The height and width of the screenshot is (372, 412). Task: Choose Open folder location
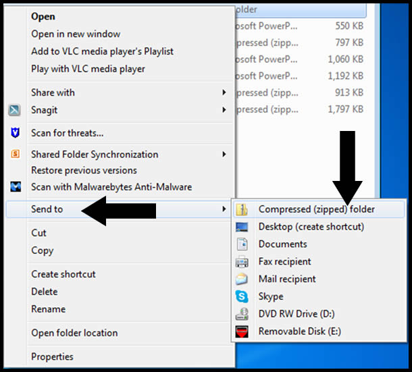(x=74, y=333)
